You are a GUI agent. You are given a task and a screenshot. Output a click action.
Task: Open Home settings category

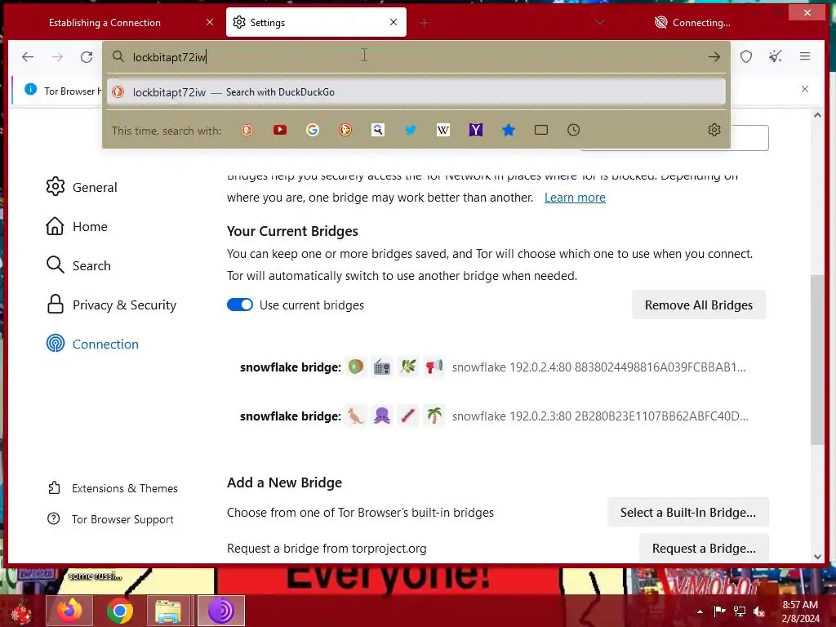77,227
